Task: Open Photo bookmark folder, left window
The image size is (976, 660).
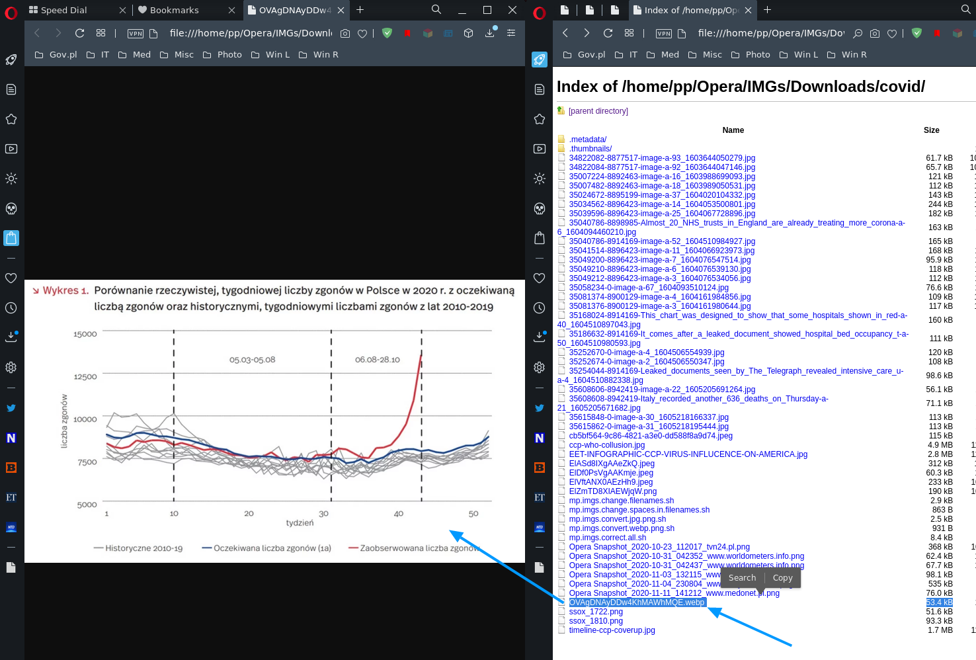Action: click(223, 55)
